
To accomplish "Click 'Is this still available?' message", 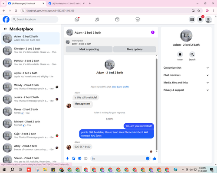I will [86, 97].
